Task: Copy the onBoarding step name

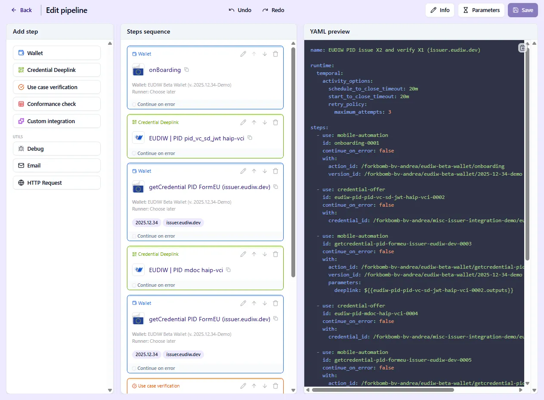Action: (187, 70)
